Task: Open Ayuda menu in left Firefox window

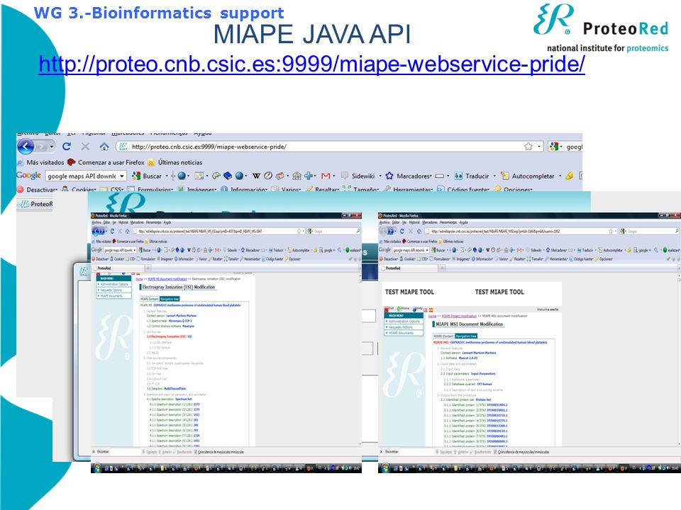Action: [x=167, y=222]
